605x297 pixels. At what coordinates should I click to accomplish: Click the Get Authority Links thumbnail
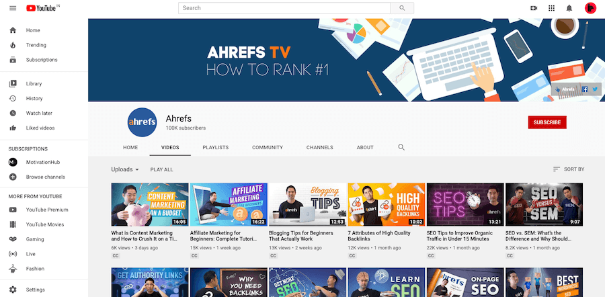coord(150,282)
